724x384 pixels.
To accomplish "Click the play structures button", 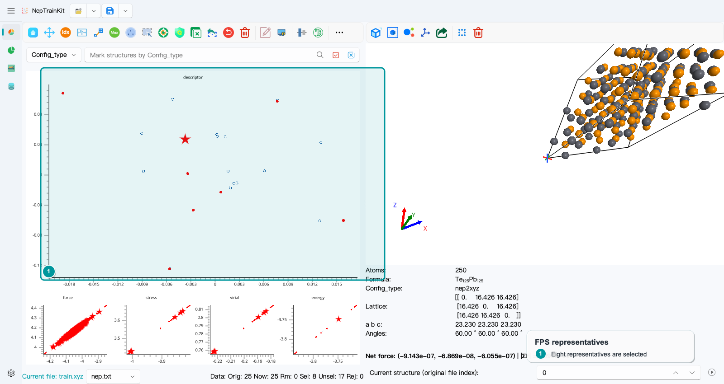I will [x=712, y=373].
